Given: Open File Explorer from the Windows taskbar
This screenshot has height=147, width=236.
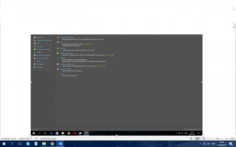Looking at the screenshot, I should pos(44,144).
